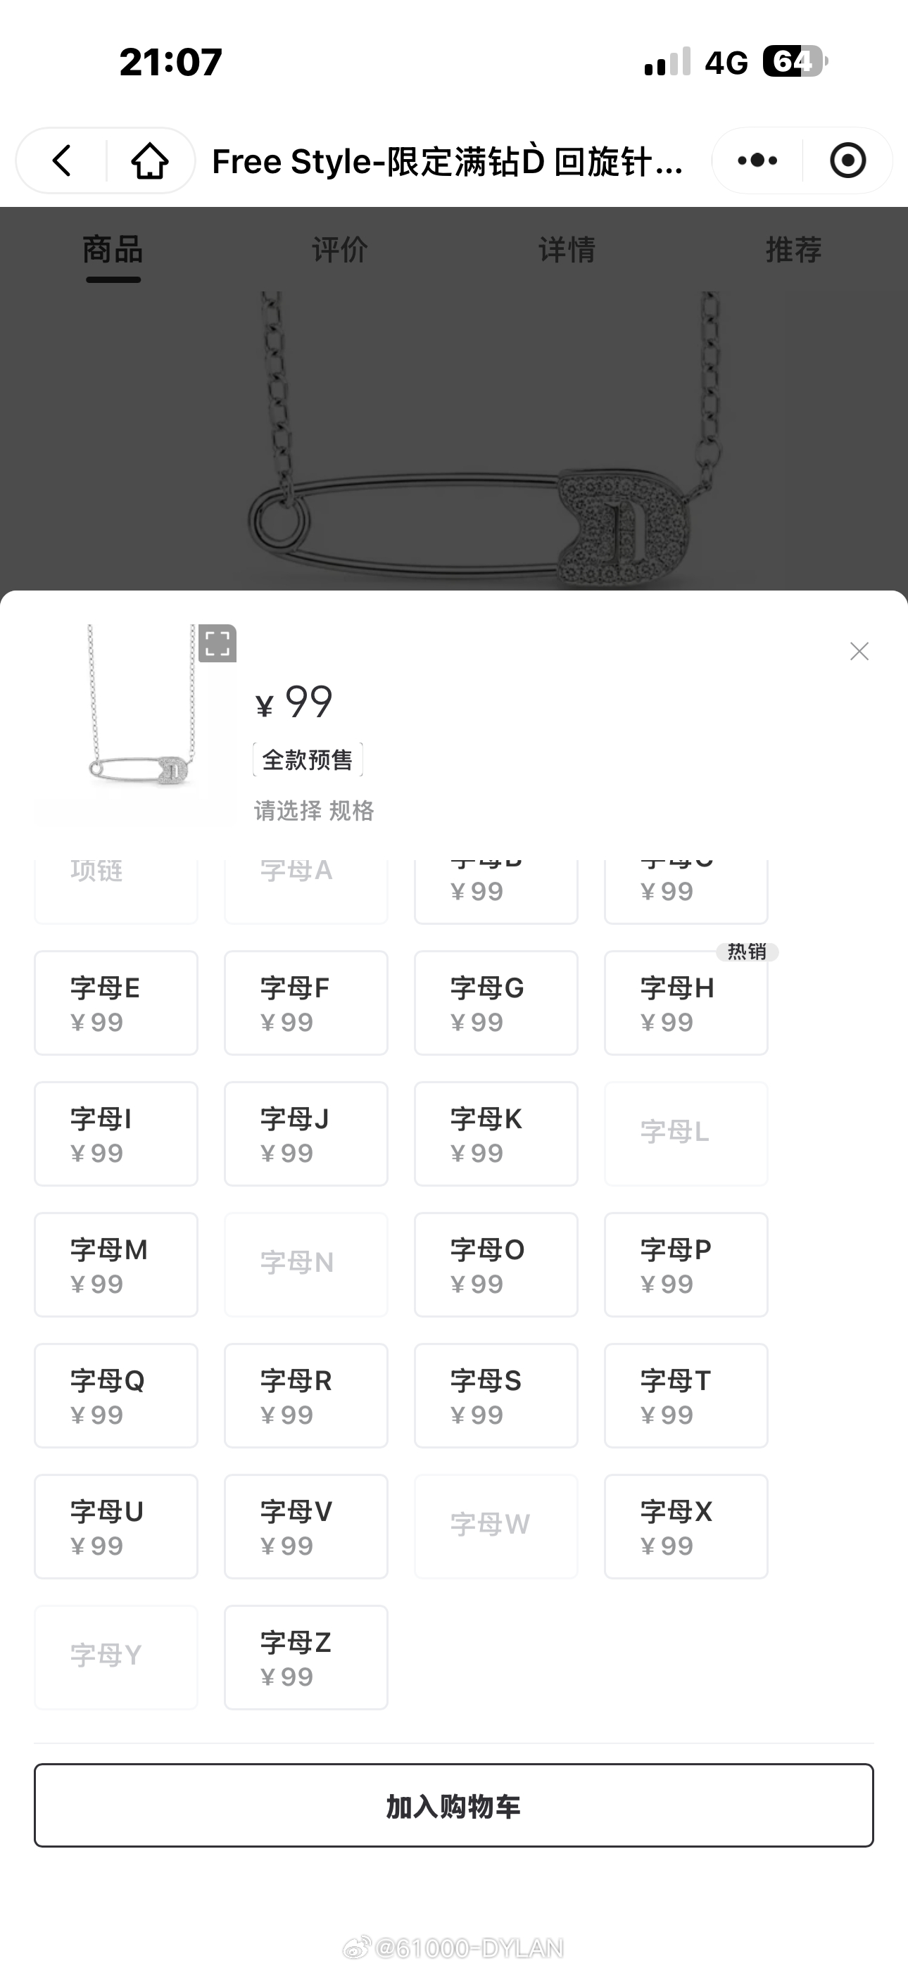This screenshot has height=1968, width=908.
Task: Switch to the 详情 tab
Action: pos(567,250)
